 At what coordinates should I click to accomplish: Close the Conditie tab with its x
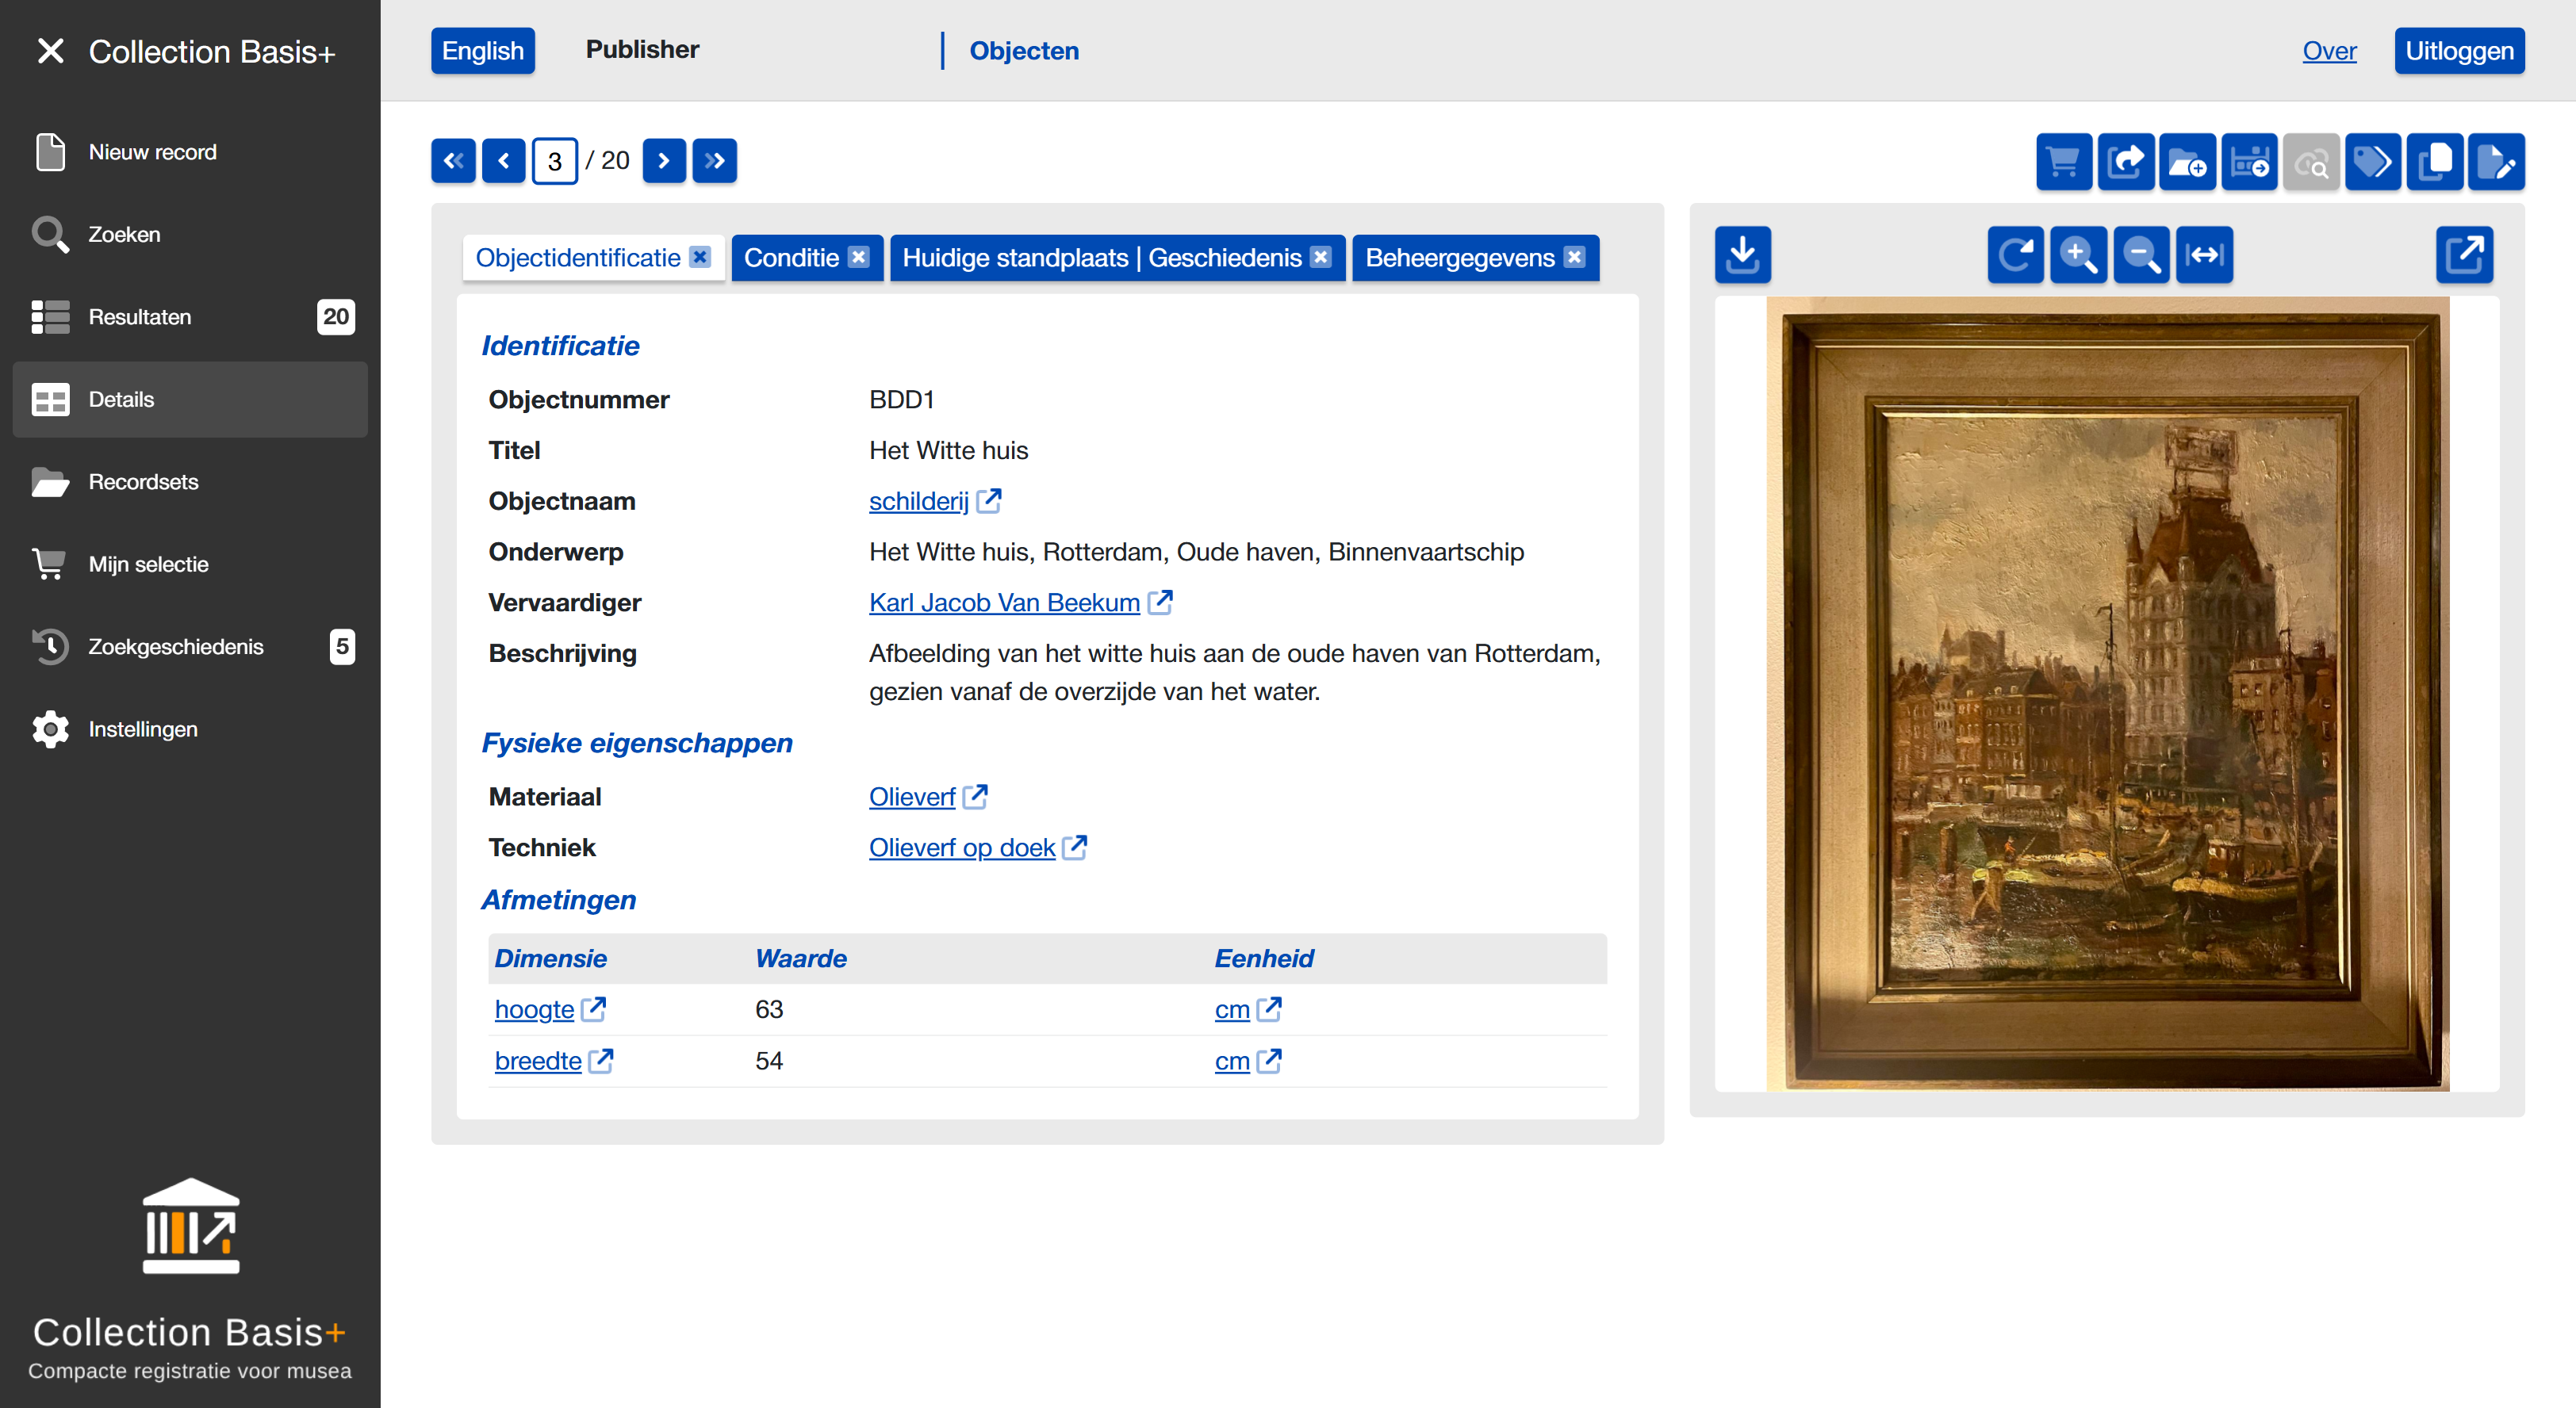point(859,258)
